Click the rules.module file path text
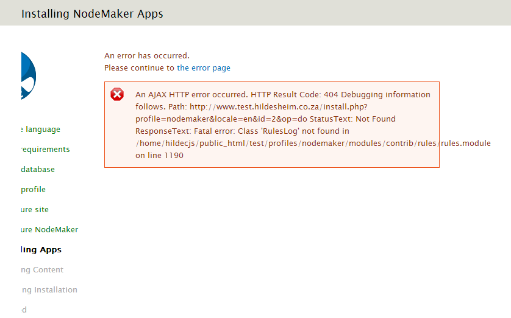511x318 pixels. [313, 143]
